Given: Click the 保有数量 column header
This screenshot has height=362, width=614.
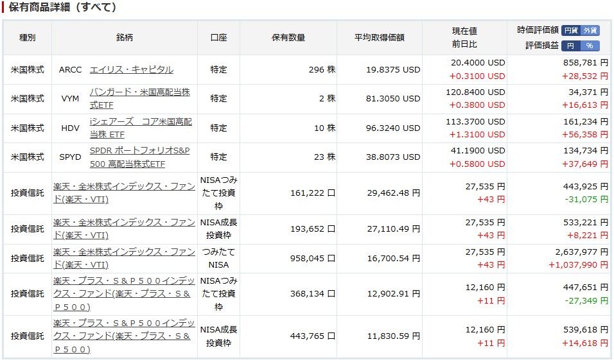Looking at the screenshot, I should (x=288, y=38).
